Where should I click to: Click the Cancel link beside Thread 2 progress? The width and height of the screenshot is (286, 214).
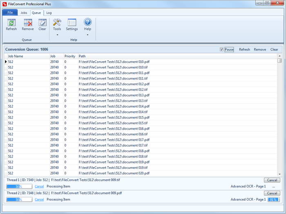tap(39, 199)
